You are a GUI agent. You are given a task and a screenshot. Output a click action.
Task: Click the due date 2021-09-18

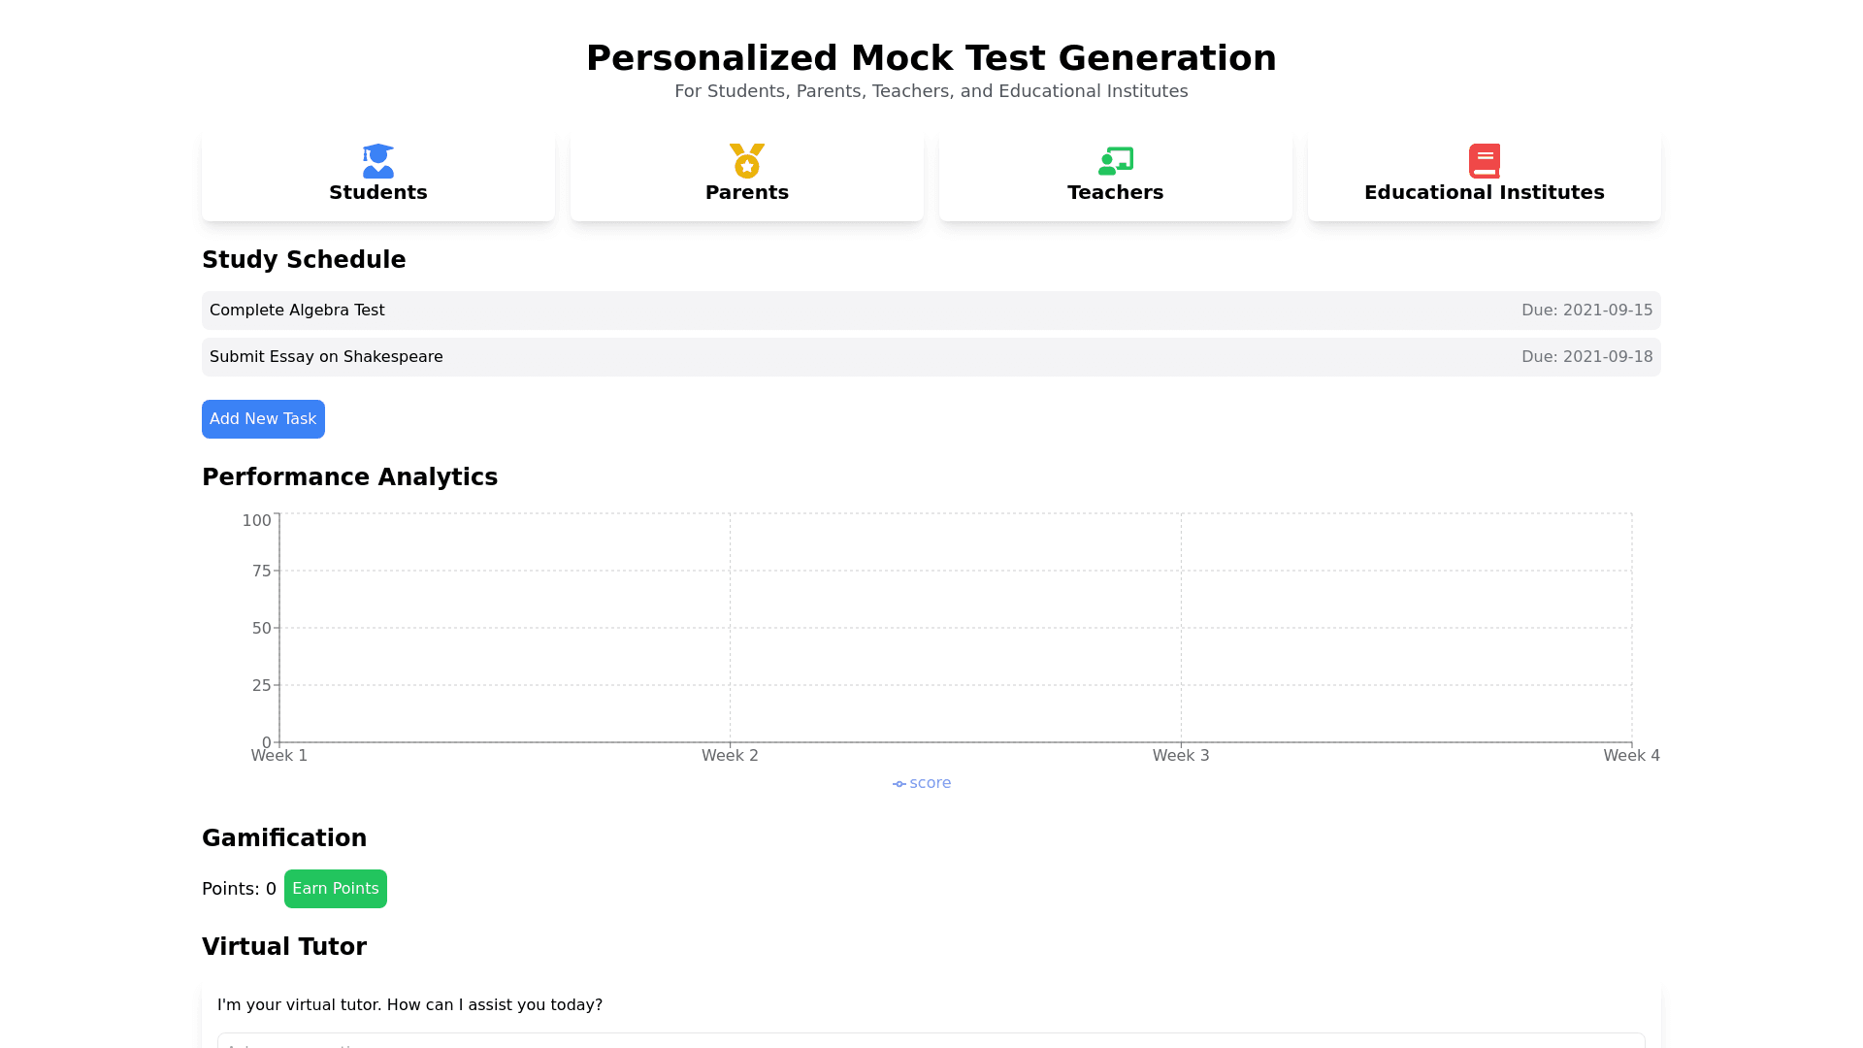1586,357
